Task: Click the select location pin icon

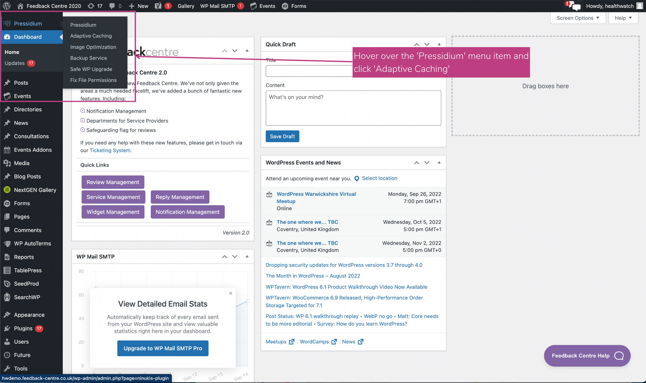Action: 357,179
